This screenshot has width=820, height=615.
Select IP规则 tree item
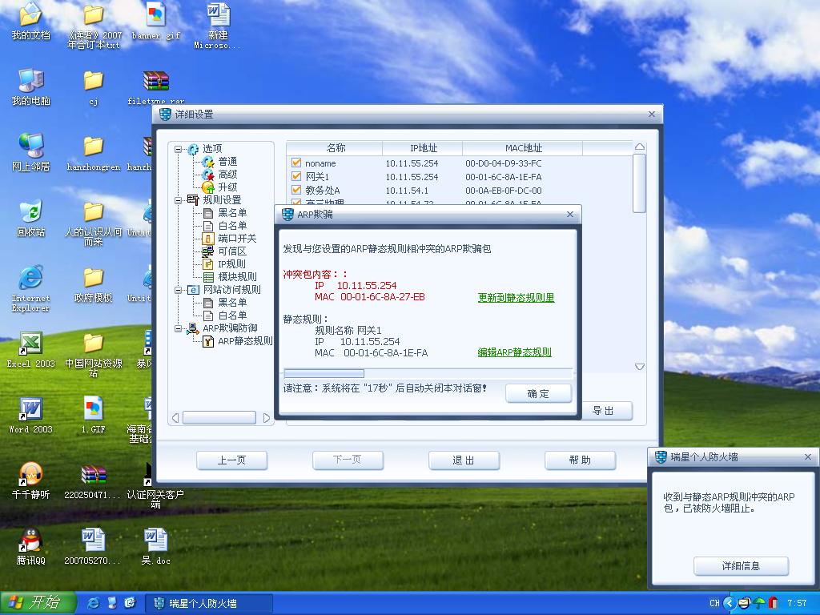[x=231, y=264]
